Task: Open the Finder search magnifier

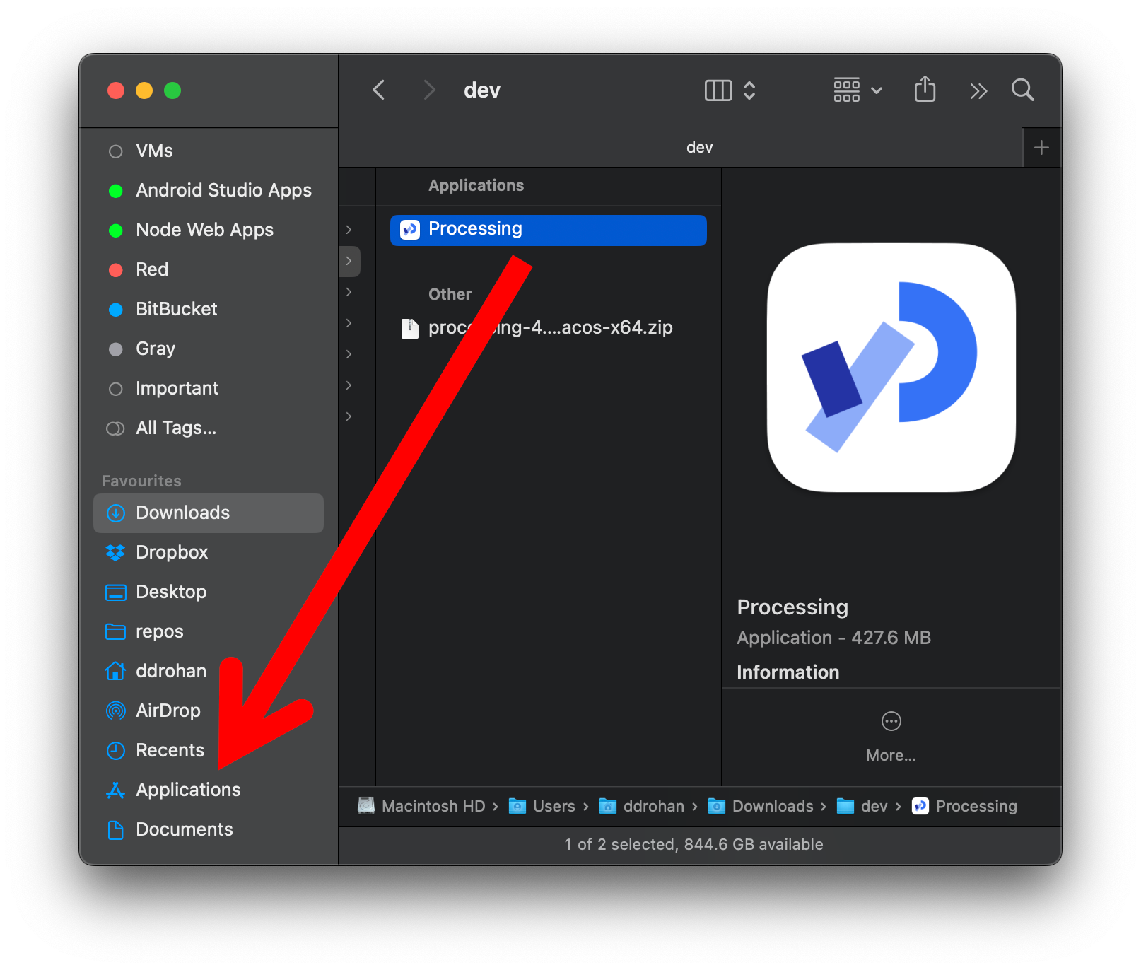Action: coord(1022,90)
